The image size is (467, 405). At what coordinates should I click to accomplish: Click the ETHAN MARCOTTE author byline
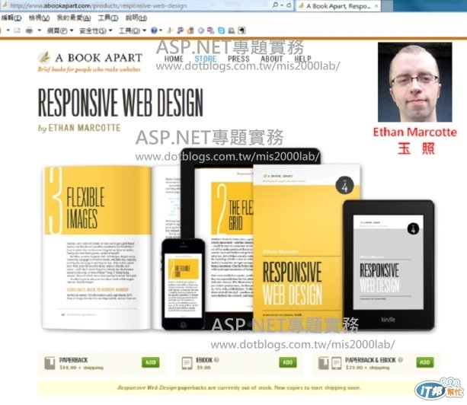(x=85, y=128)
